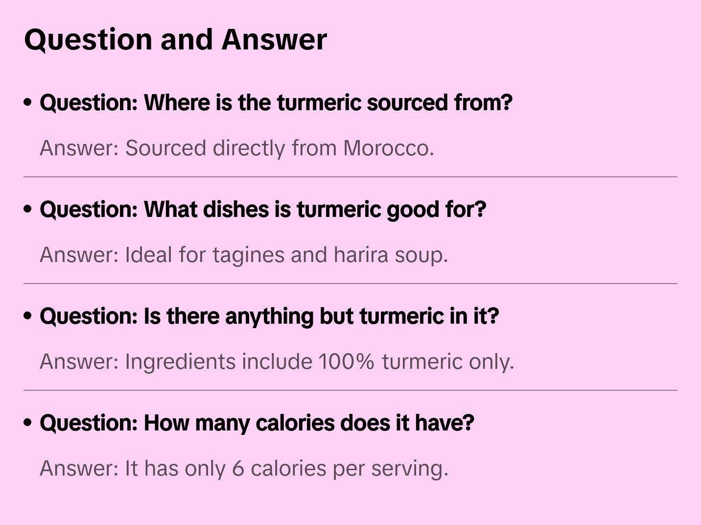701x525 pixels.
Task: Click the divider line below the Morocco answer
Action: [350, 177]
